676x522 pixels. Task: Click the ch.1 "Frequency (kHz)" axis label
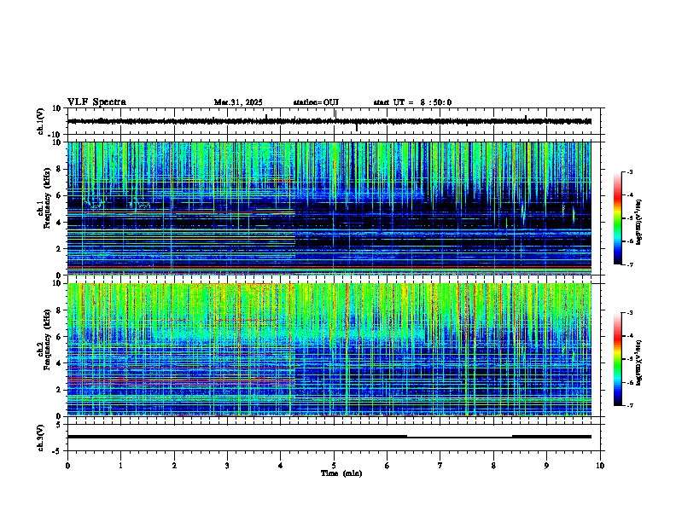pyautogui.click(x=47, y=198)
